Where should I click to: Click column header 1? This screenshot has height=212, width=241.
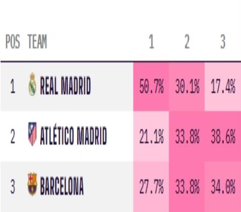tap(151, 42)
